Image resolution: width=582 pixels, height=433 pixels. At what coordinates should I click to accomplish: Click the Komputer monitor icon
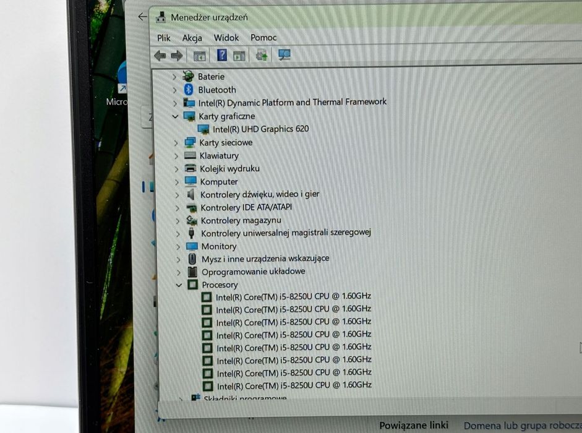click(190, 181)
